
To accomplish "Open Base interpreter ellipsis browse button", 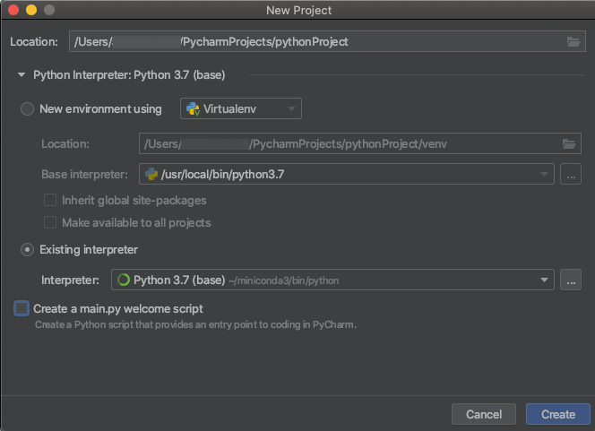I will coord(571,174).
